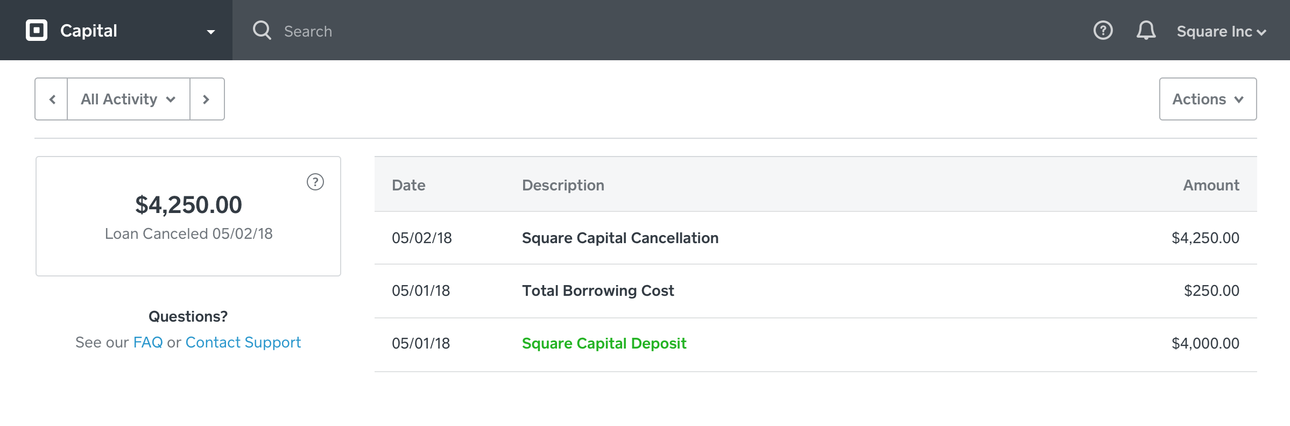This screenshot has height=426, width=1290.
Task: Go to previous activity with left arrow
Action: [x=52, y=100]
